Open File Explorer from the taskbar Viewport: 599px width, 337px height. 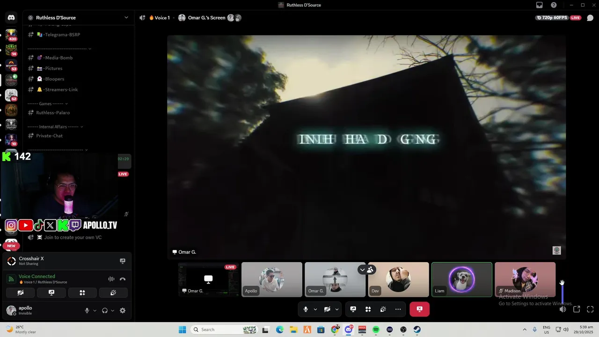[293, 330]
